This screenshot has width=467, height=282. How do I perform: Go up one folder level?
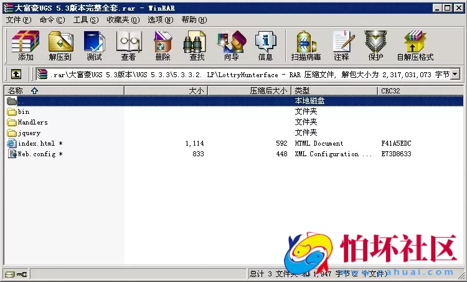tap(16, 74)
